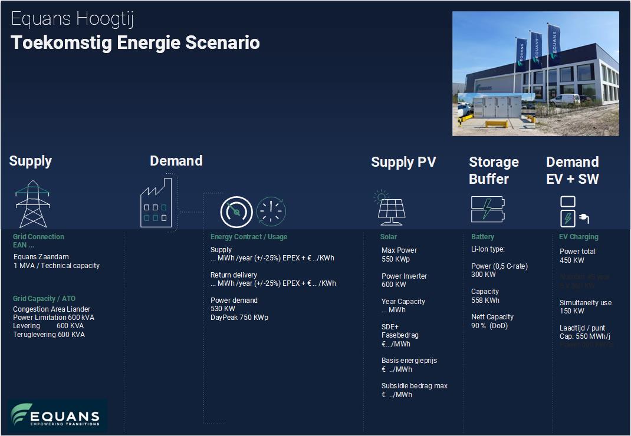The image size is (631, 436).
Task: Select the "Grid Connection EAN ..." label
Action: click(x=38, y=240)
